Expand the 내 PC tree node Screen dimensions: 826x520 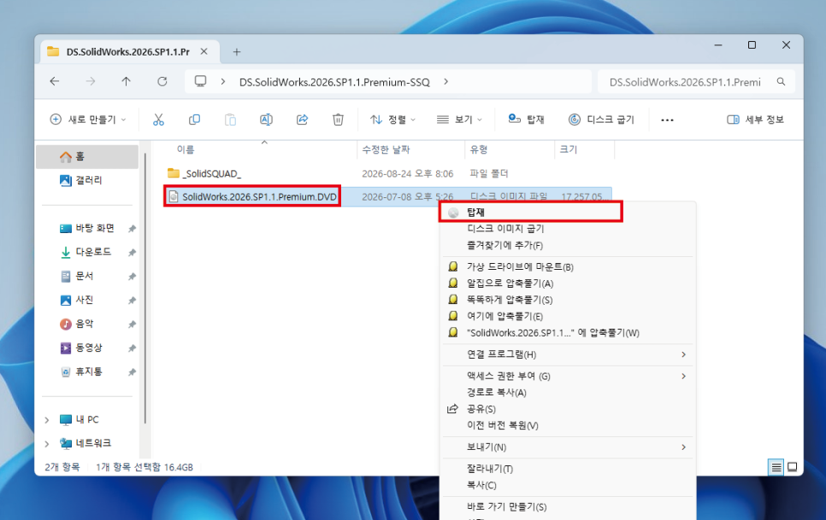tap(47, 419)
